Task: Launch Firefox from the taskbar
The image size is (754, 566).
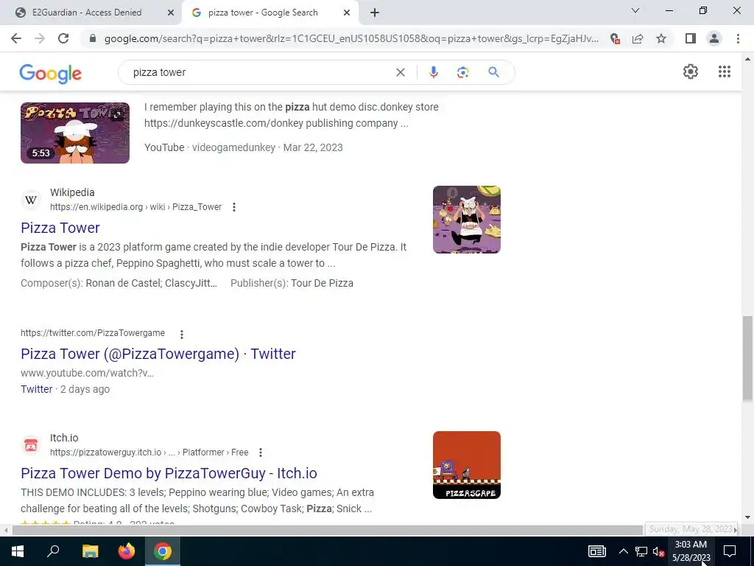Action: click(x=127, y=551)
